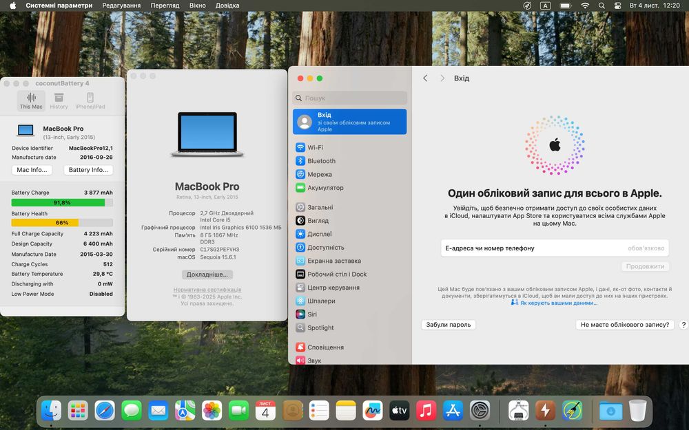Click Не маєте облікового запису? button

[x=625, y=325]
